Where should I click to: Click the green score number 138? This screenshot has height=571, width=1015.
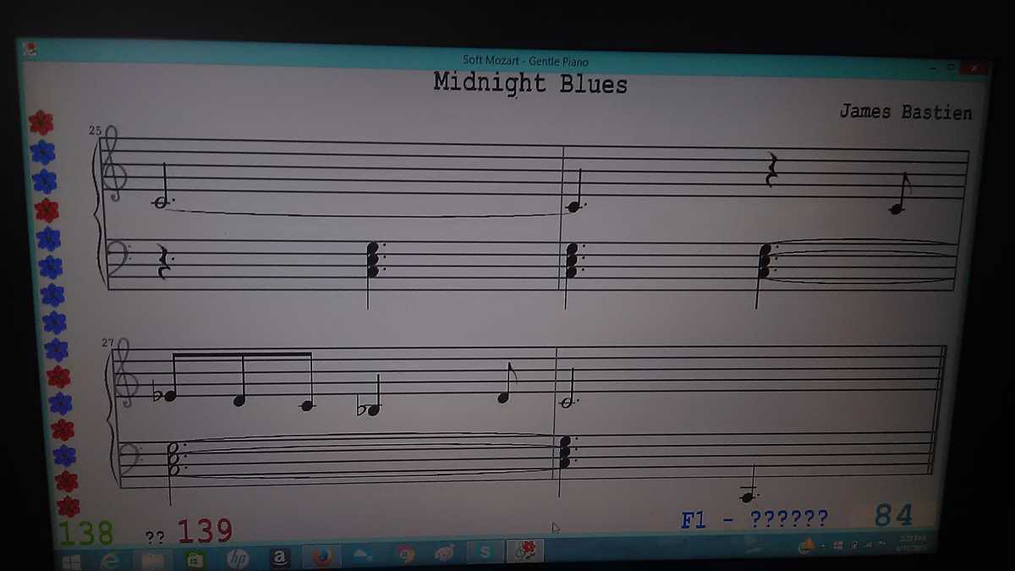tap(85, 533)
